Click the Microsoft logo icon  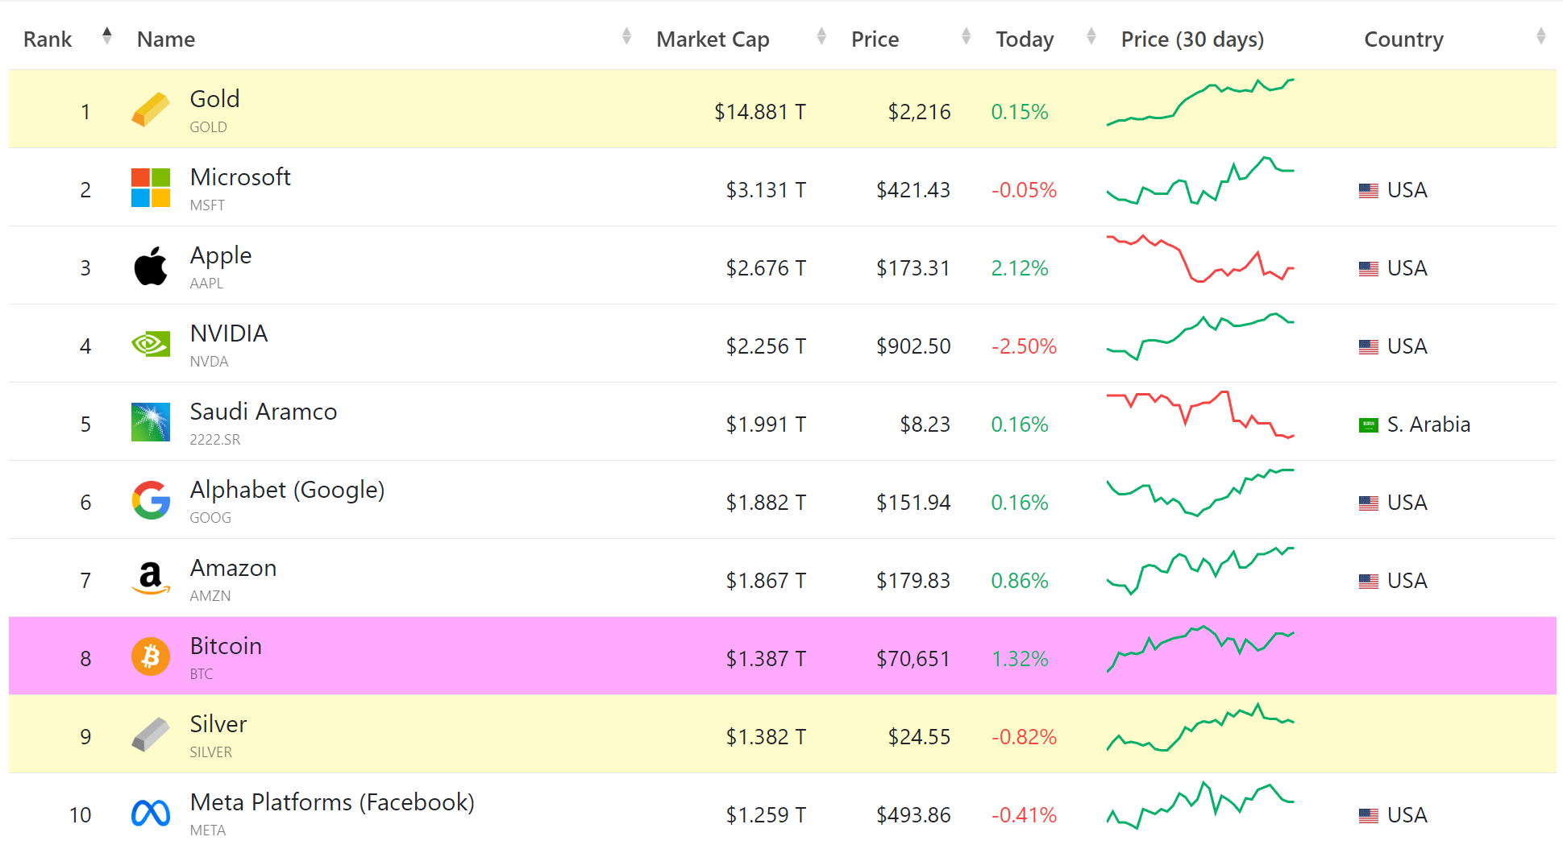pos(151,188)
